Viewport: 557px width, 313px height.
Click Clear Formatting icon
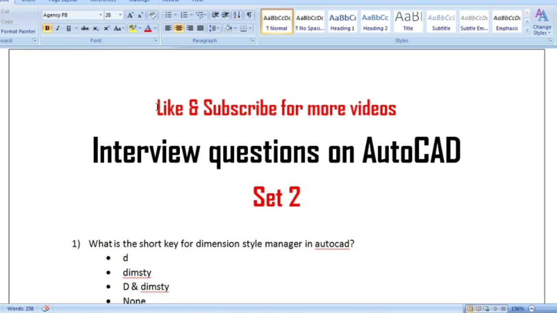(x=152, y=15)
